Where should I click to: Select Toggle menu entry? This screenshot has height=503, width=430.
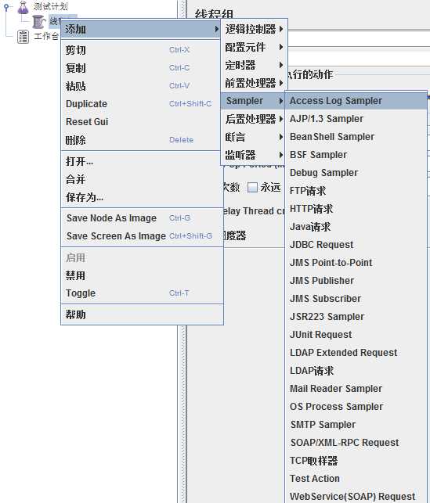[142, 293]
